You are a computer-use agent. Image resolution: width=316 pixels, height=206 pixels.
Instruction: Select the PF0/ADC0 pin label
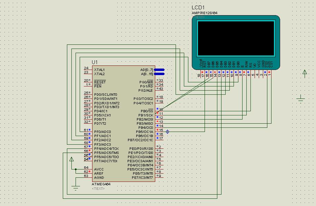102,132
